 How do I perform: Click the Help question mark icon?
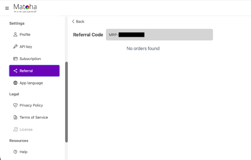15,152
